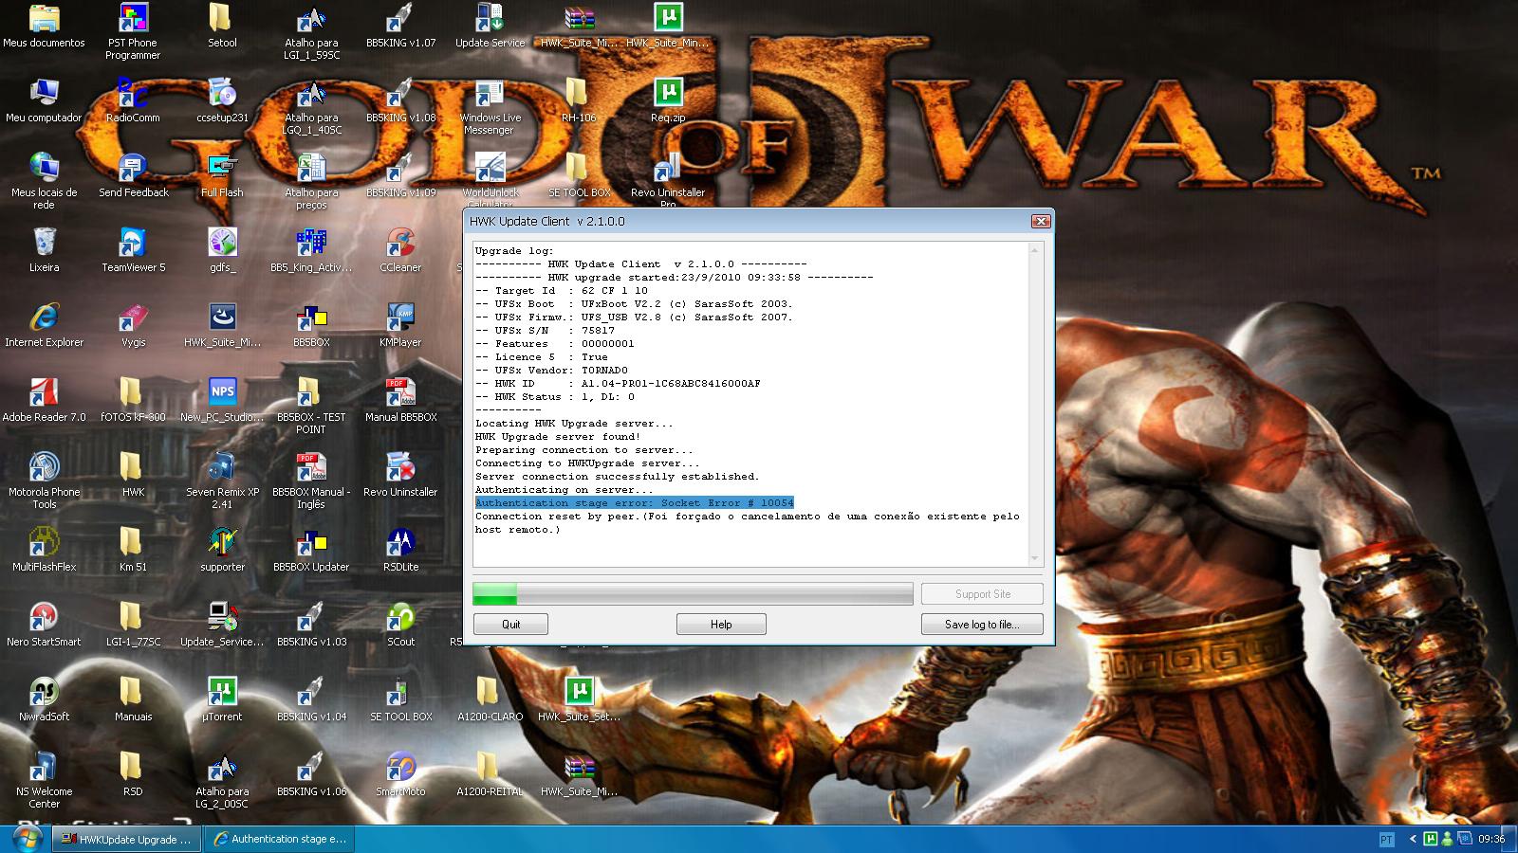Open ccsetup231 installer icon
The image size is (1518, 853).
tap(222, 100)
